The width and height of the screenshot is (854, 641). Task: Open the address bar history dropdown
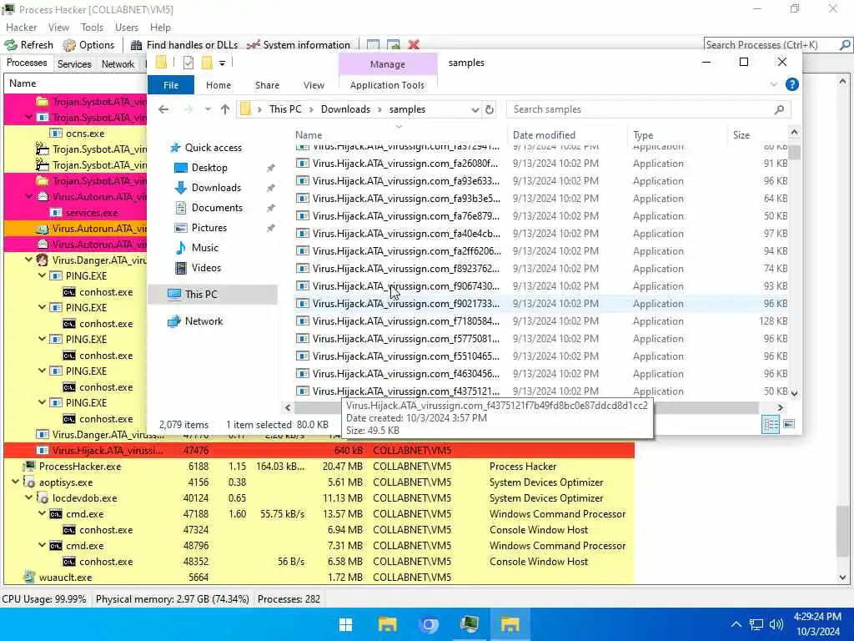(x=475, y=109)
